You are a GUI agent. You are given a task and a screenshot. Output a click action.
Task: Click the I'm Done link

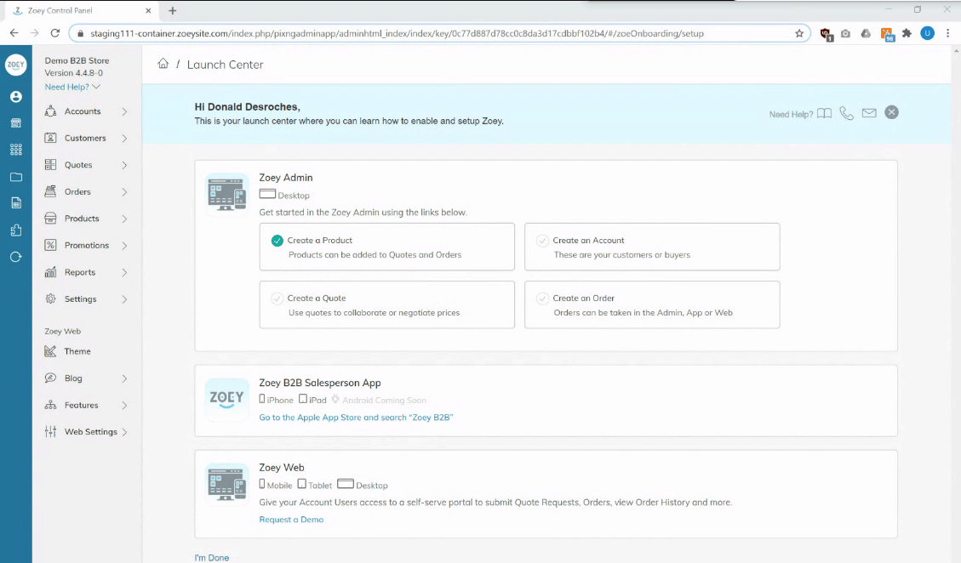coord(211,558)
